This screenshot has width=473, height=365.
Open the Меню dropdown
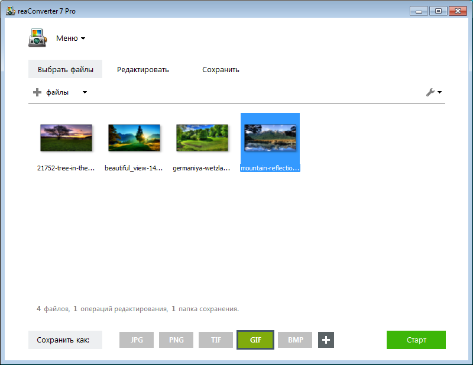point(67,37)
